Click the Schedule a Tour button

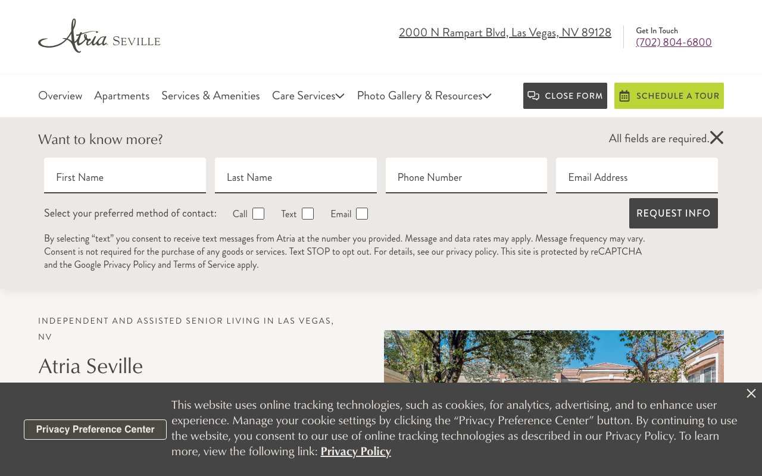669,96
